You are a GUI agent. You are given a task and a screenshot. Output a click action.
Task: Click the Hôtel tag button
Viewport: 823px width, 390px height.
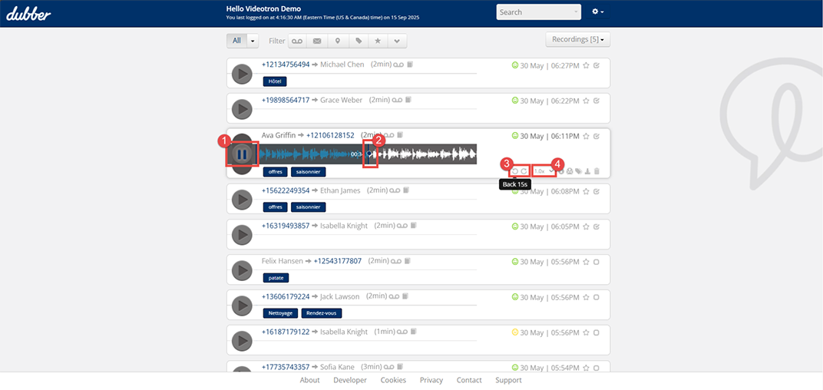click(274, 81)
